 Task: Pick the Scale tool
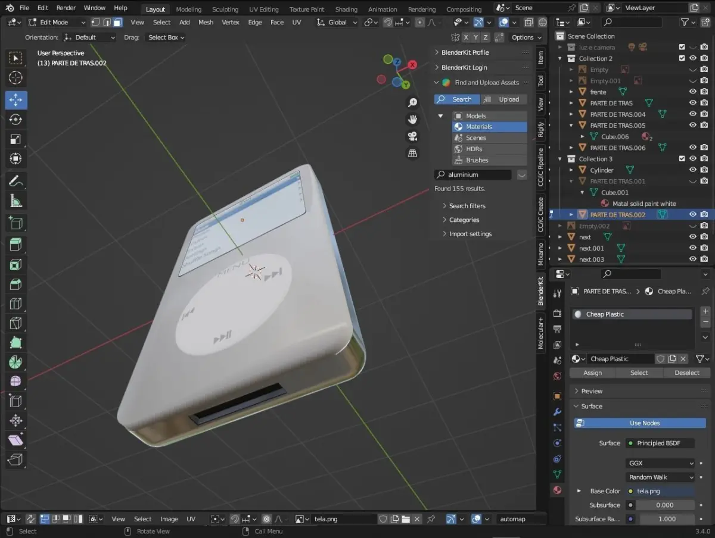click(x=16, y=140)
